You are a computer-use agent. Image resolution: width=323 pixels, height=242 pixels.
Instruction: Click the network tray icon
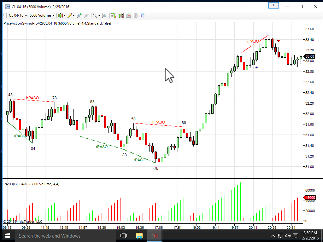click(280, 236)
